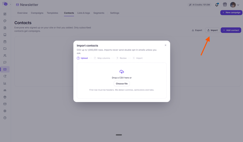Open the A/B testing icon in sidebar
The height and width of the screenshot is (142, 243).
coord(5,90)
